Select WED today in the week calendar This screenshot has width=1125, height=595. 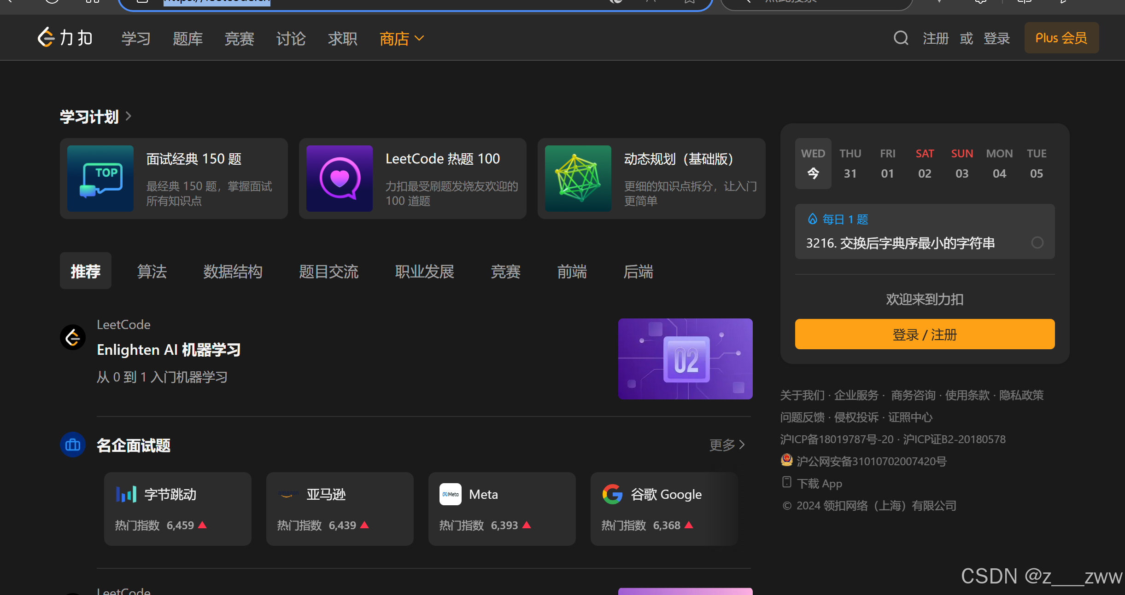(813, 163)
